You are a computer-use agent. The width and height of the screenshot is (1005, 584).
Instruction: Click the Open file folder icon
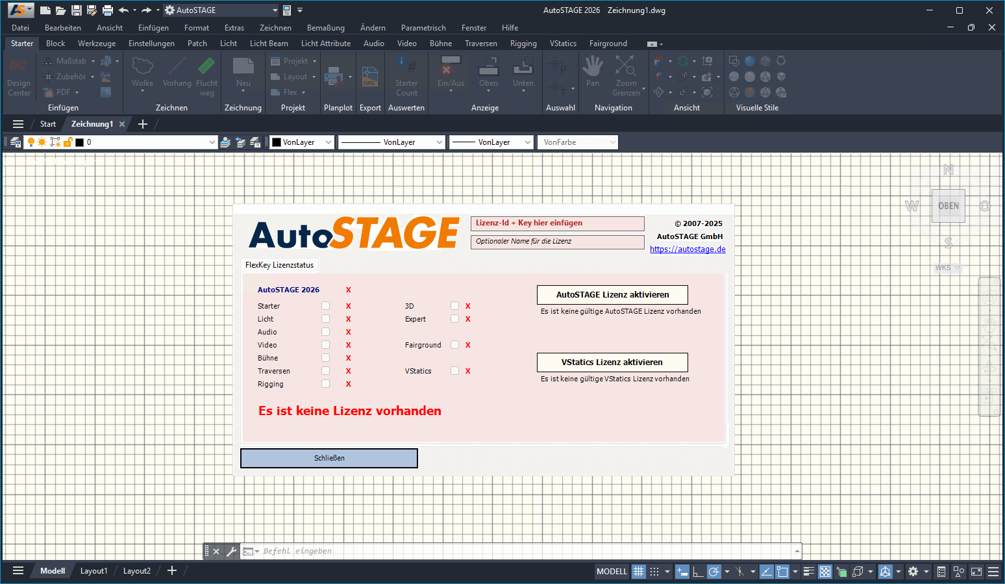point(60,10)
